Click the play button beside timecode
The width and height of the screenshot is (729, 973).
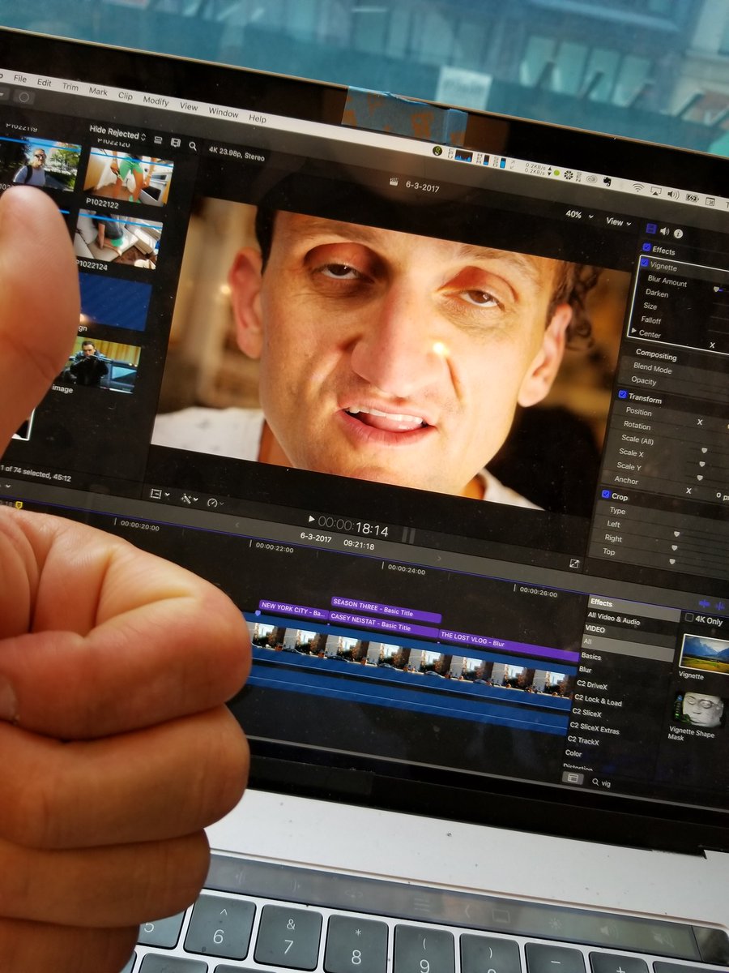[x=312, y=520]
